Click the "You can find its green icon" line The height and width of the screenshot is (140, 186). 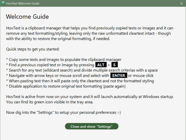tap(50, 102)
